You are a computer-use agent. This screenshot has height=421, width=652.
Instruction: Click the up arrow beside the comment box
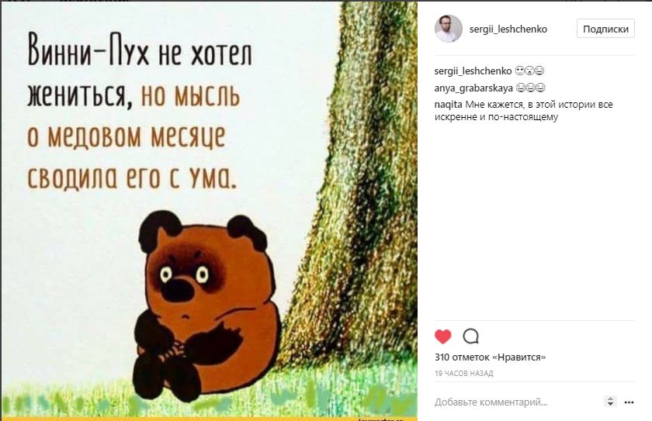click(x=610, y=399)
